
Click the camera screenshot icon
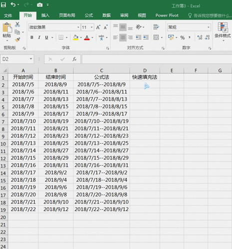(x=39, y=5)
